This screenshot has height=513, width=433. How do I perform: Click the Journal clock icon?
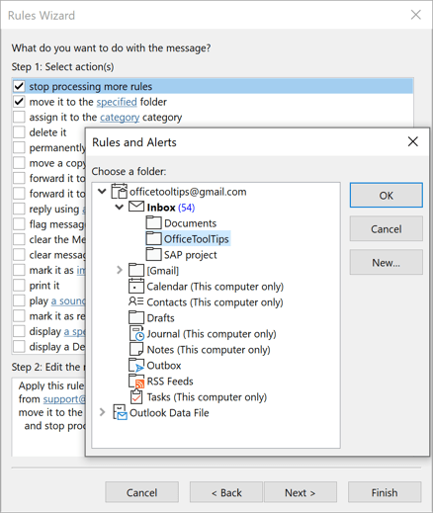[136, 333]
